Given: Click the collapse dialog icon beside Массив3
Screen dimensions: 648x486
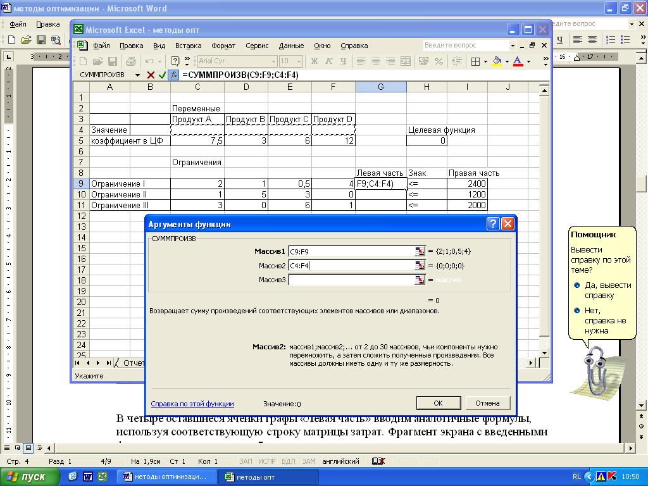Looking at the screenshot, I should click(420, 280).
